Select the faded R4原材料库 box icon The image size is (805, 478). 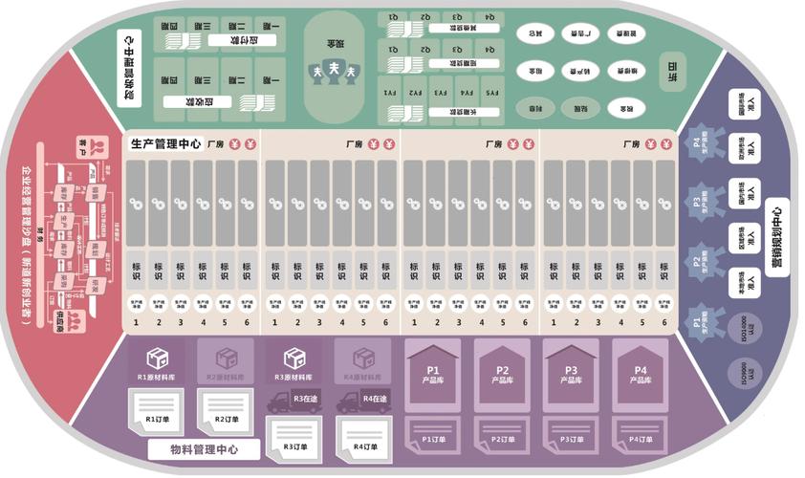[x=363, y=358]
